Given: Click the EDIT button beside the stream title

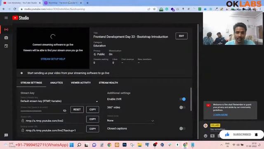Looking at the screenshot, I should click(x=181, y=36).
